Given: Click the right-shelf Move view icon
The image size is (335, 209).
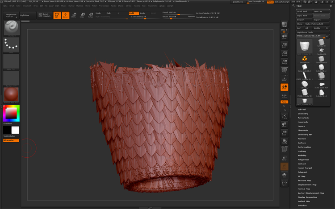Looking at the screenshot, I should click(x=284, y=124).
